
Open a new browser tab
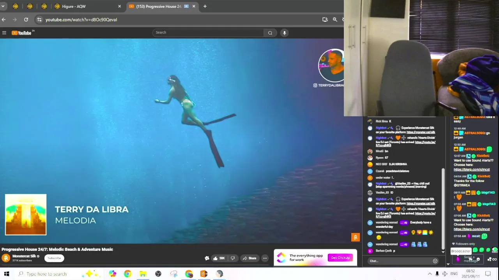click(x=205, y=6)
